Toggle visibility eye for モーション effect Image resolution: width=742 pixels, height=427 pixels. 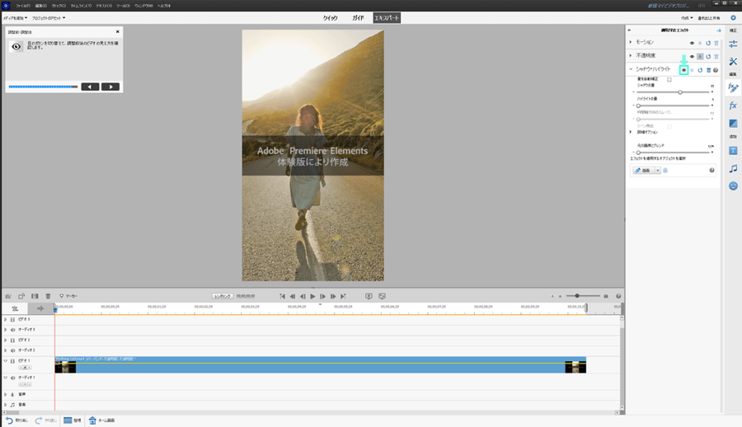[692, 43]
